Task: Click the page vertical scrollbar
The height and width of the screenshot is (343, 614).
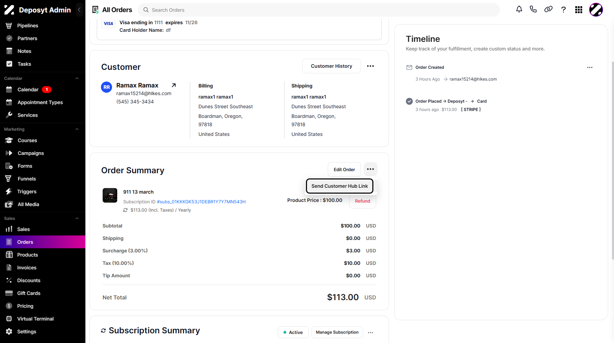Action: click(x=613, y=161)
